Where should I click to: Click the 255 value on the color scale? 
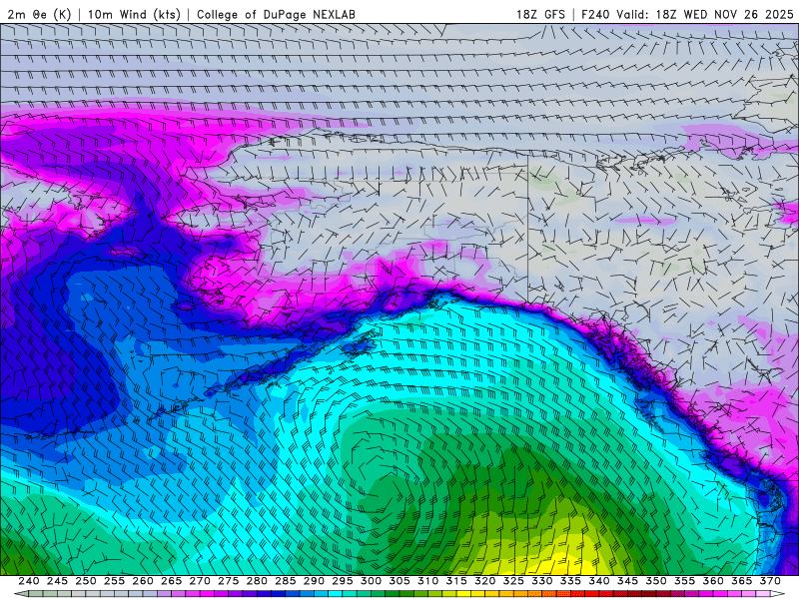coord(114,581)
